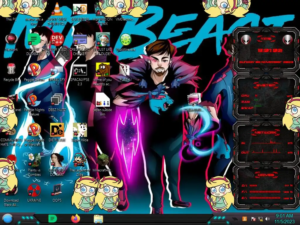Click the right alien head on widget
The image size is (300, 225).
pyautogui.click(x=287, y=40)
